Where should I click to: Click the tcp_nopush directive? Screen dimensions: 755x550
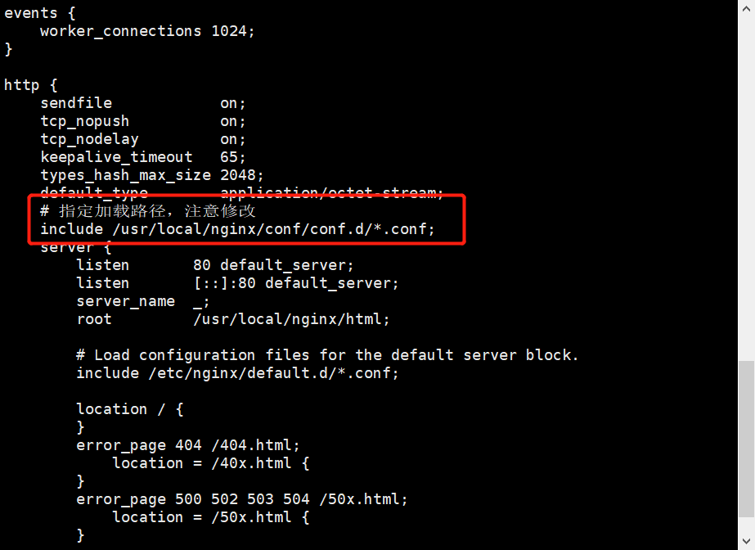click(x=85, y=121)
